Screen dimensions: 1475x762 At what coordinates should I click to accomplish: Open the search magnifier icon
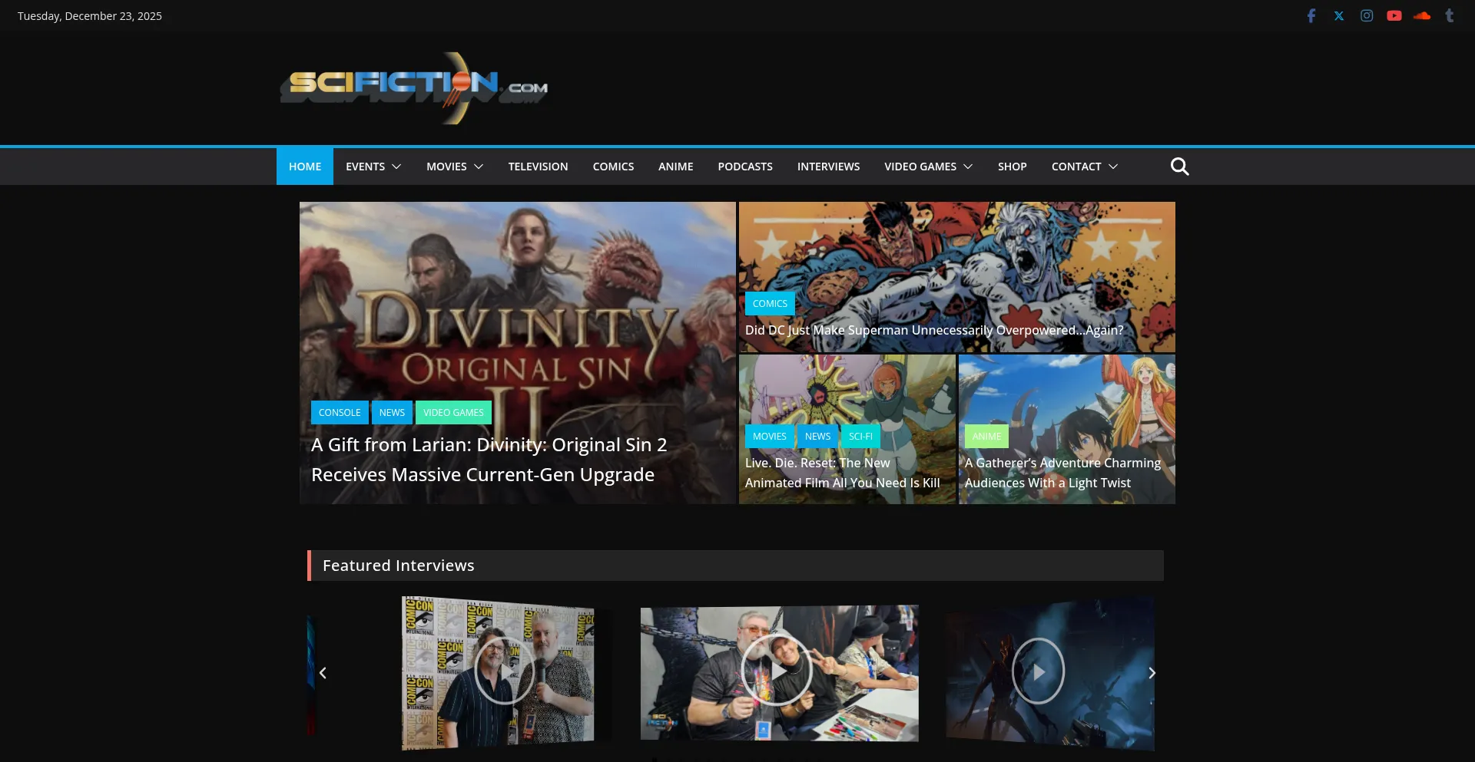[x=1179, y=167]
